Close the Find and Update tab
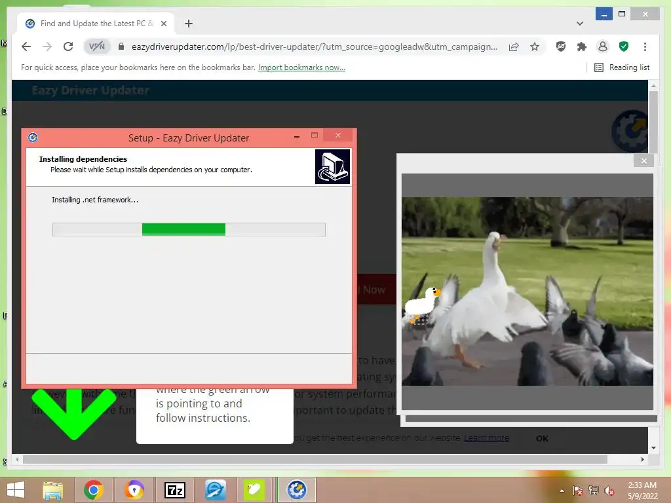This screenshot has width=671, height=503. tap(163, 24)
